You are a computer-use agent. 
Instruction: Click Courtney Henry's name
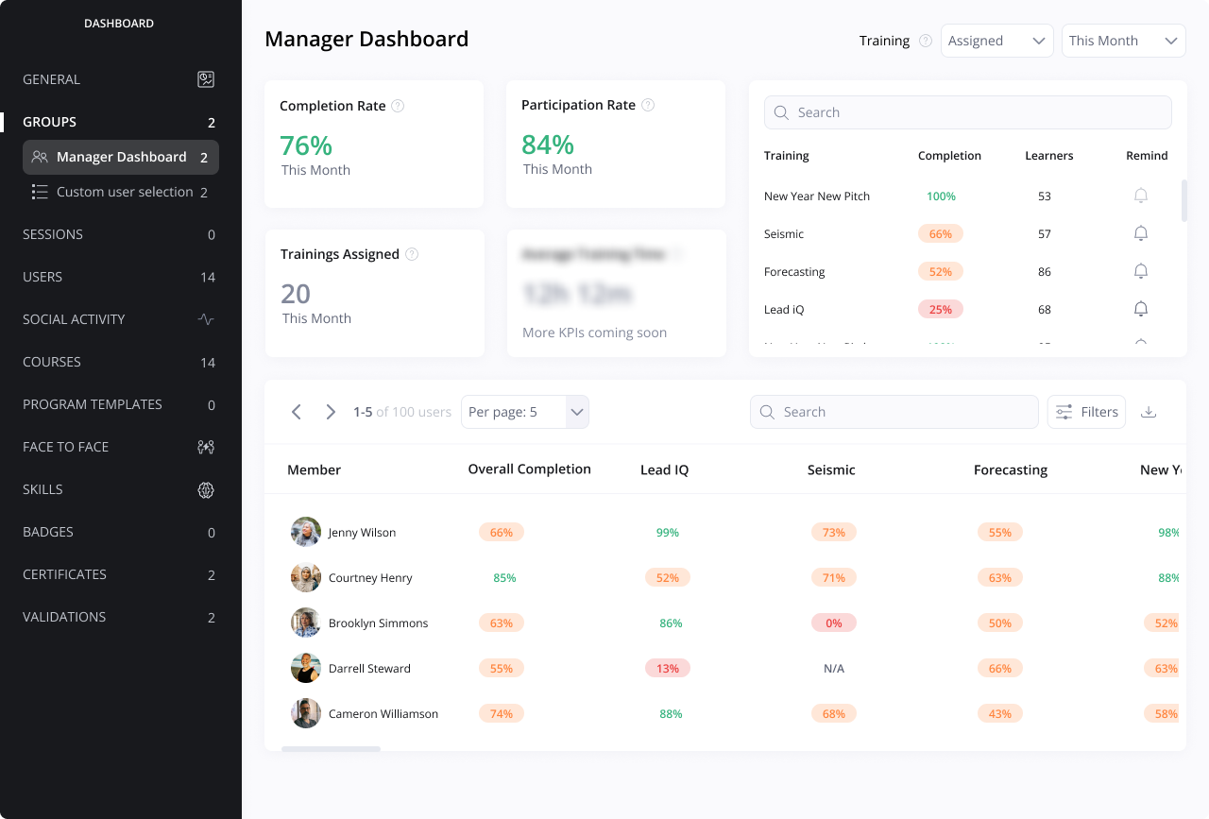370,578
